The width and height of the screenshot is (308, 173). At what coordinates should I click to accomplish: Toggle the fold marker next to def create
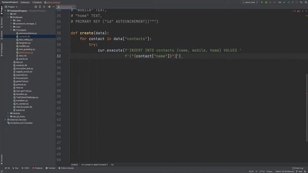click(70, 33)
